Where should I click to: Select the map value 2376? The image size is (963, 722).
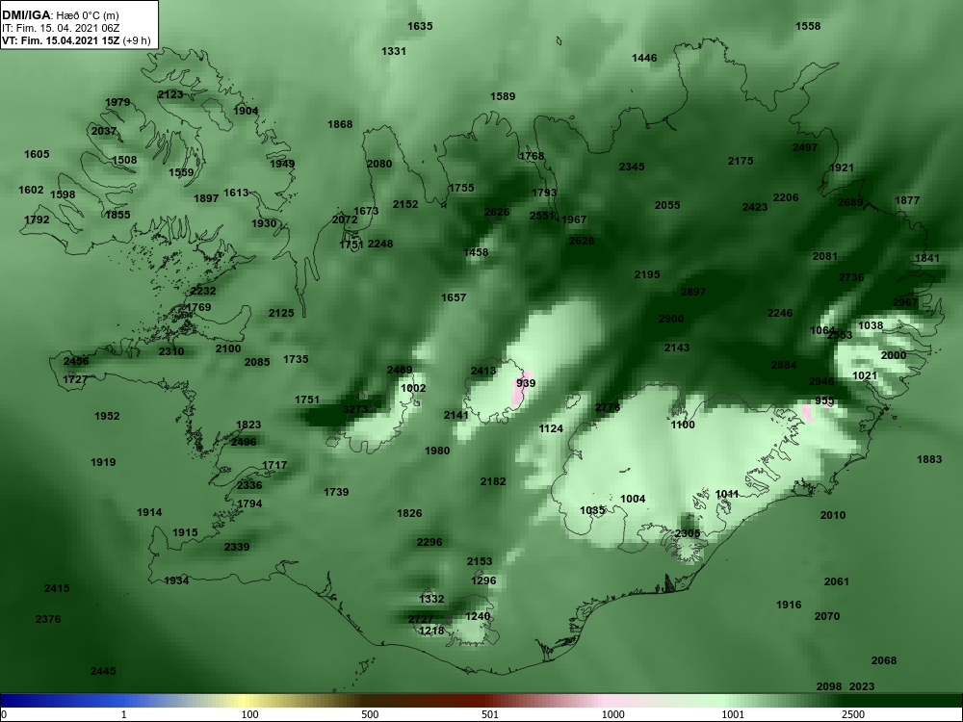pyautogui.click(x=48, y=619)
